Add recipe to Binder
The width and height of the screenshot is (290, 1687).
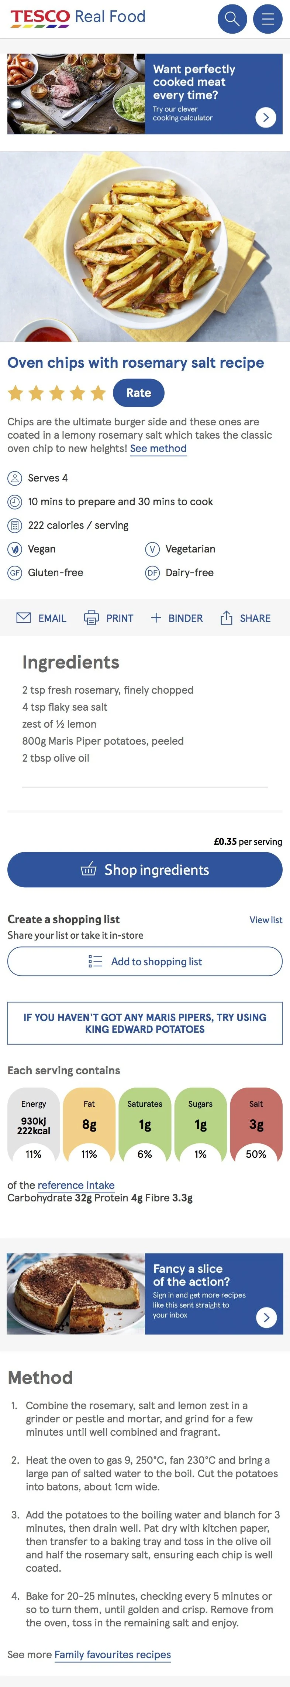coord(176,618)
